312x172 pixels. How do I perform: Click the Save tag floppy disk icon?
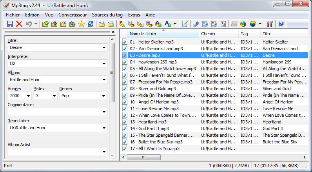10,24
